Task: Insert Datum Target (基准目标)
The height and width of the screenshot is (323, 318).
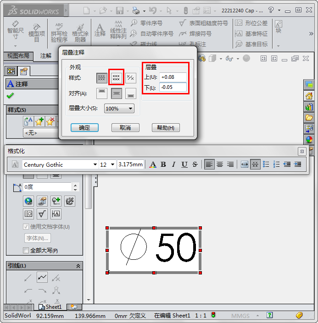Action: pyautogui.click(x=251, y=44)
